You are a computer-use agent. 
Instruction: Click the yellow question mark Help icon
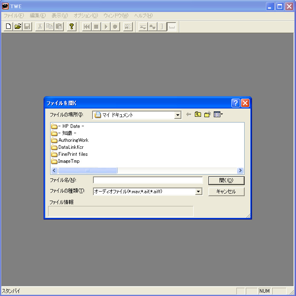(x=72, y=26)
